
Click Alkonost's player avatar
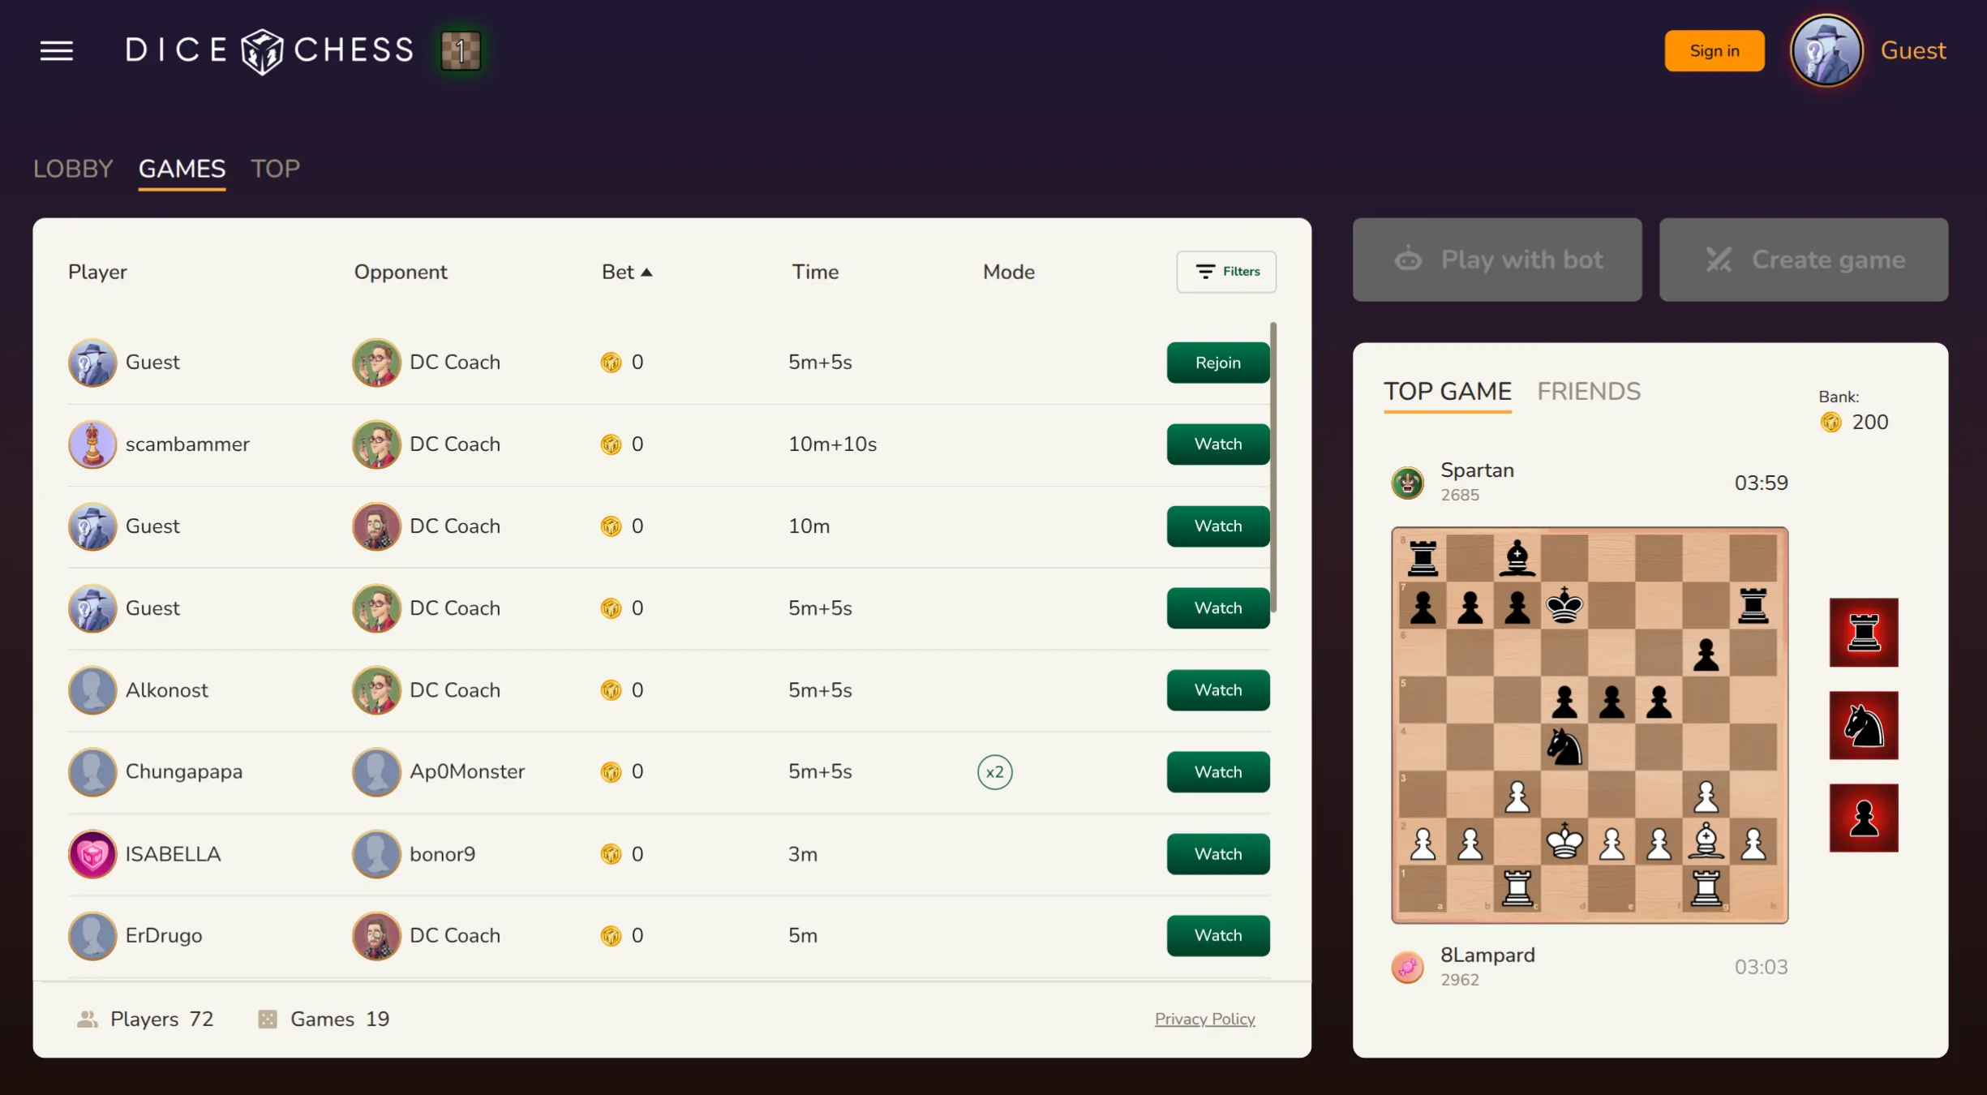[x=92, y=690]
